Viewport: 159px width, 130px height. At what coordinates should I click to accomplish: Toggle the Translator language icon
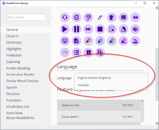tap(100, 52)
